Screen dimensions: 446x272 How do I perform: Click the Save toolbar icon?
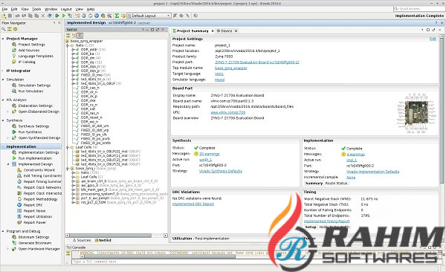(x=10, y=16)
